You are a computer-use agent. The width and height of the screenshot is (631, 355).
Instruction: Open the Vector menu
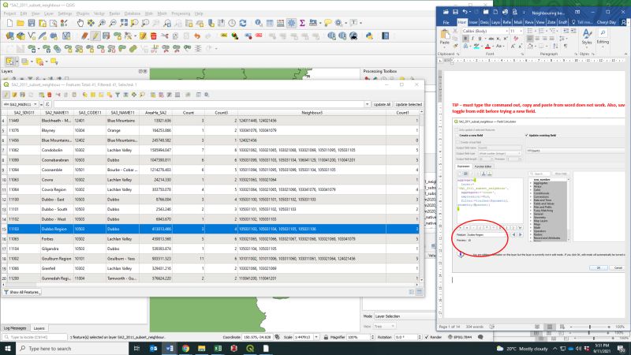(x=99, y=13)
